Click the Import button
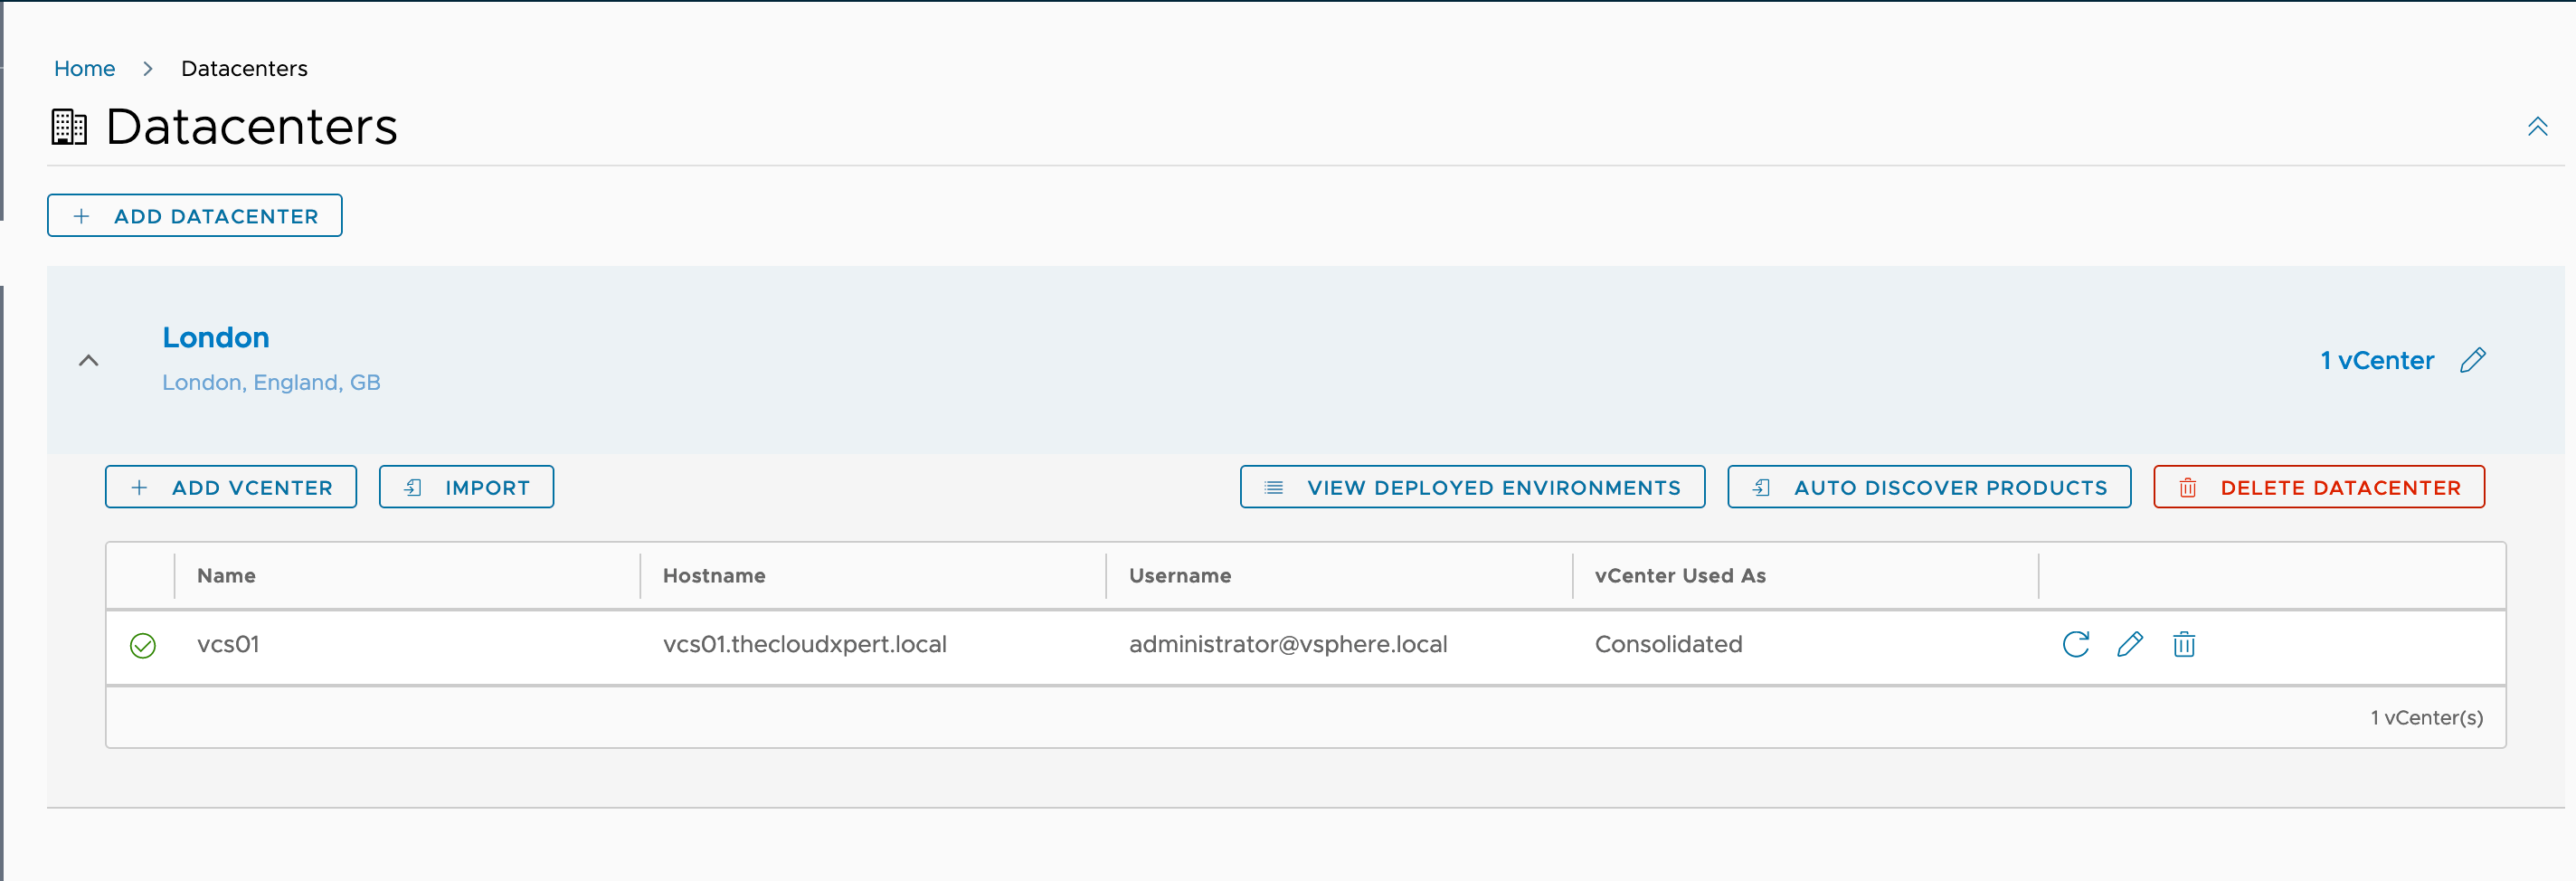The height and width of the screenshot is (881, 2576). pyautogui.click(x=466, y=487)
